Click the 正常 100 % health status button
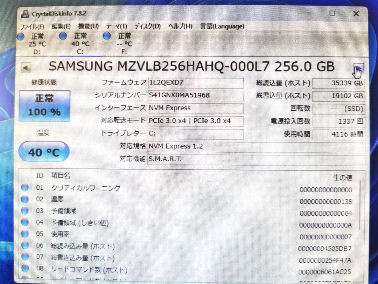Image resolution: width=378 pixels, height=284 pixels. (44, 105)
